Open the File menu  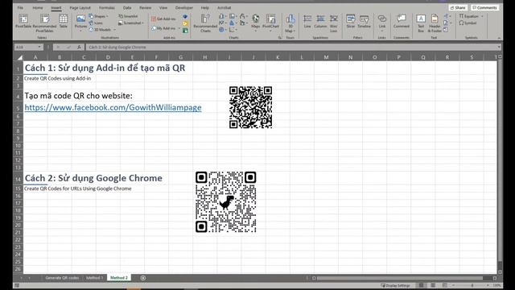(x=20, y=7)
